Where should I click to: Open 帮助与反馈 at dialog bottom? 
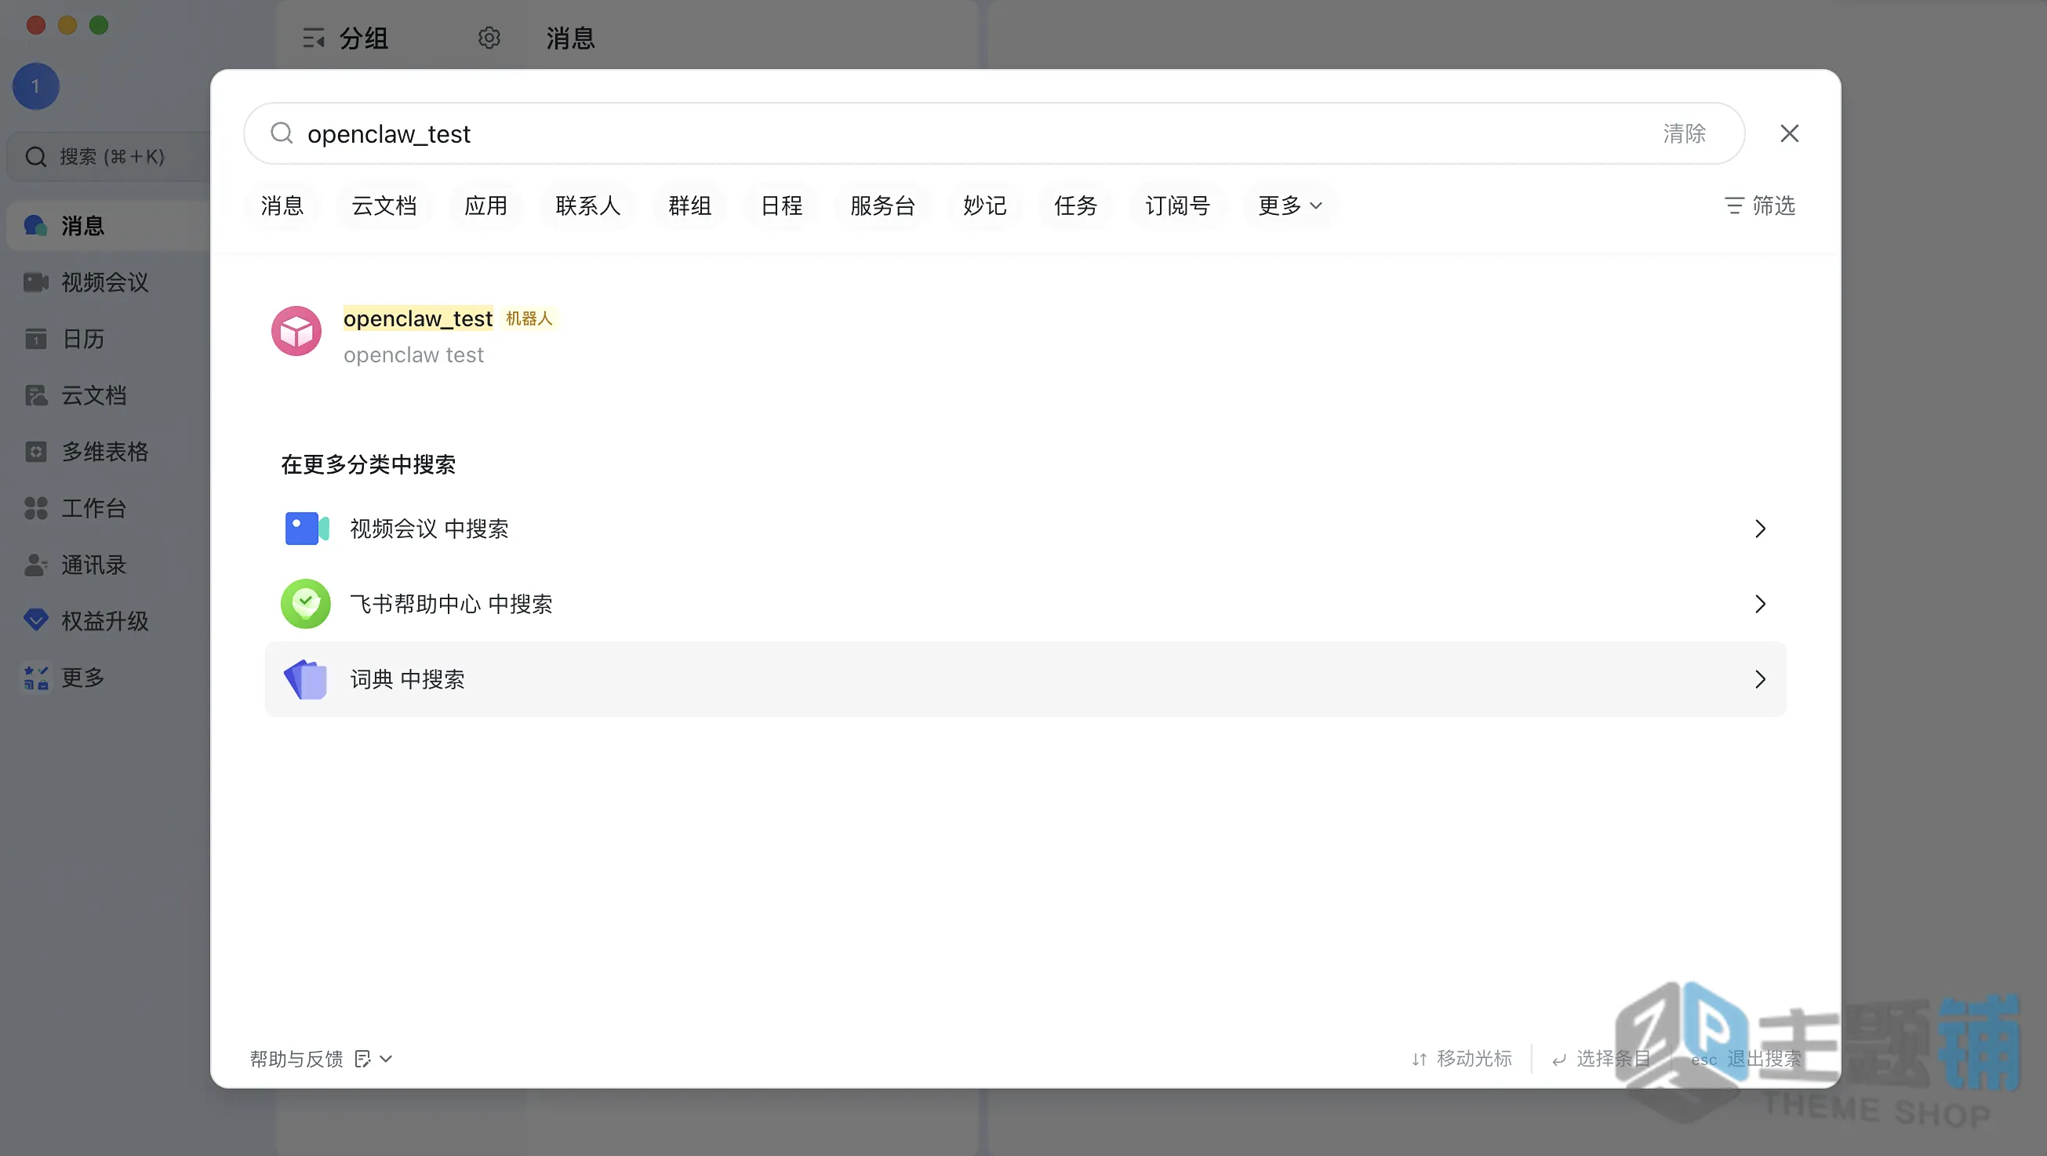[296, 1058]
